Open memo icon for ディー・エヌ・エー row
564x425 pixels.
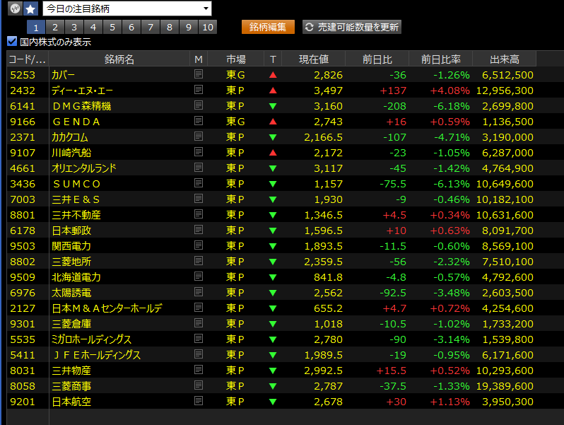pyautogui.click(x=199, y=90)
